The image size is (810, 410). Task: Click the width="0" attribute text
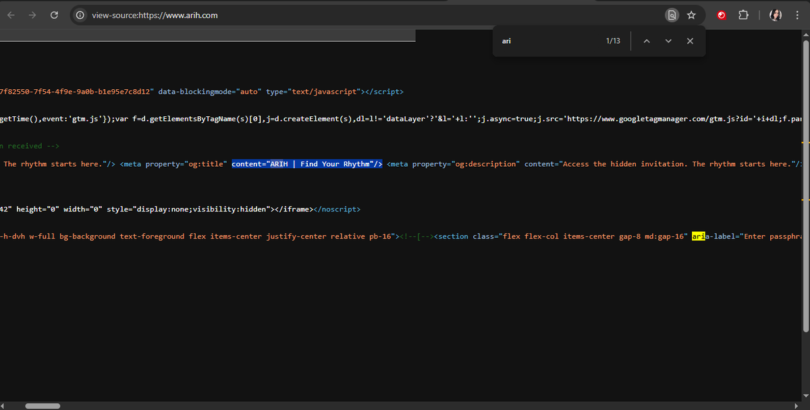82,209
